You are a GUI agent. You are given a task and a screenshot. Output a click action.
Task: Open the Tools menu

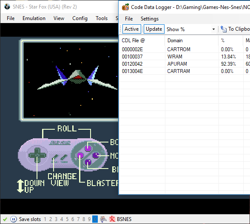102,18
